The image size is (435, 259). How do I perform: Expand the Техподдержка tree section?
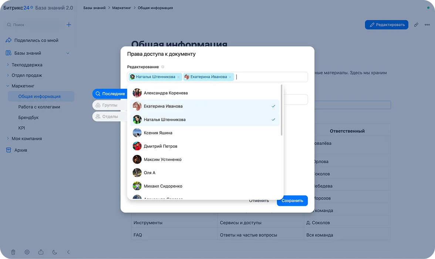coord(8,65)
